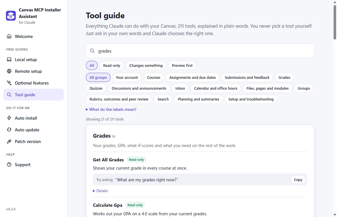Filter by Inbox group
The height and width of the screenshot is (217, 337).
(180, 88)
